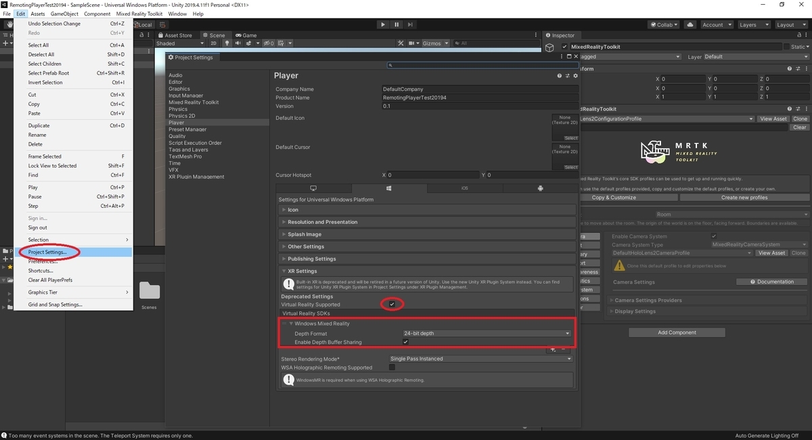Toggle Virtual Reality Supported checkbox
This screenshot has height=440, width=812.
click(392, 305)
